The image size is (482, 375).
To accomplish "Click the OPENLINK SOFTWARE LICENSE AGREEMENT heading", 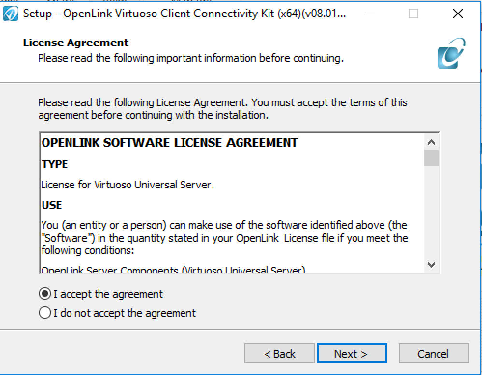I will point(170,143).
